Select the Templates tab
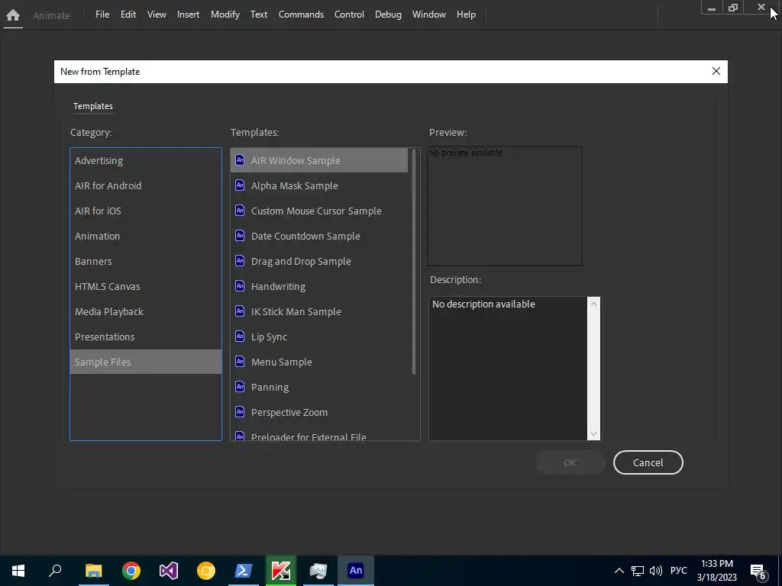Viewport: 782px width, 586px height. (92, 106)
